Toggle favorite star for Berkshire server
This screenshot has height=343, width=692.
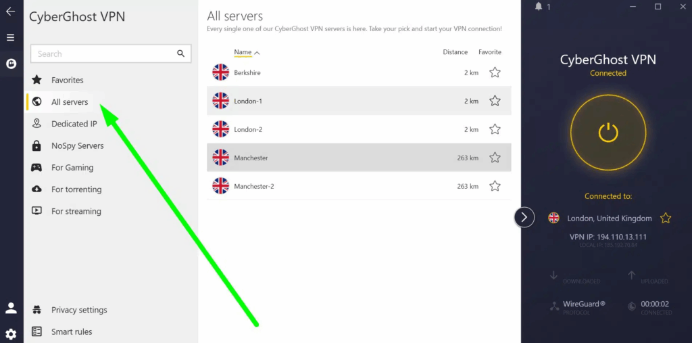(x=495, y=72)
